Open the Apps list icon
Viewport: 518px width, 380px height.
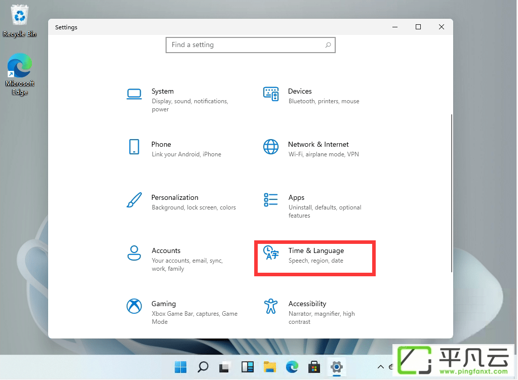tap(271, 200)
